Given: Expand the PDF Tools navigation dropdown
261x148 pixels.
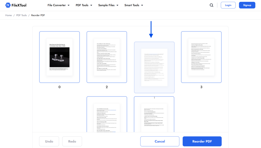Looking at the screenshot, I should (x=84, y=5).
